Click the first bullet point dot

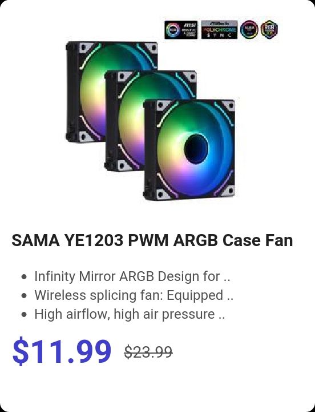click(x=24, y=277)
